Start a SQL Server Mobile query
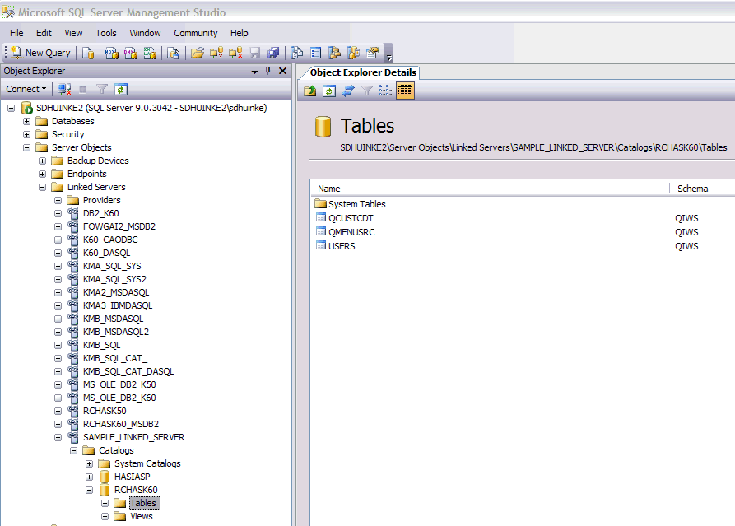 173,53
